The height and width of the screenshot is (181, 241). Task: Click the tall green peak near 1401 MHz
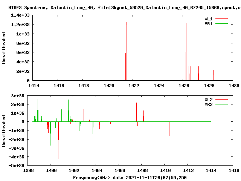pos(62,109)
